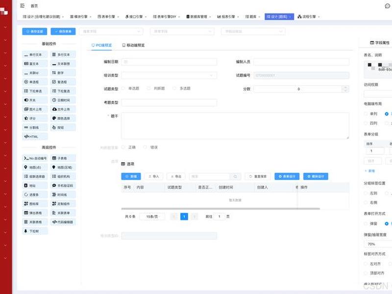Collapse the sidebar with the menu fold icon
This screenshot has height=294, width=392.
(x=22, y=6)
